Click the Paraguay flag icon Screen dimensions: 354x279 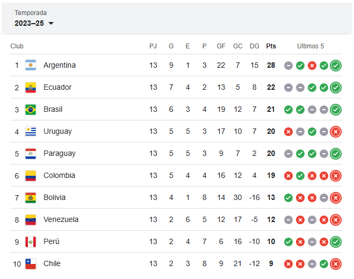31,154
